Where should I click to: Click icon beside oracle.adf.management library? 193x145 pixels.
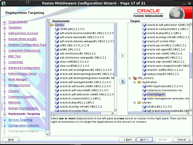coord(57,82)
